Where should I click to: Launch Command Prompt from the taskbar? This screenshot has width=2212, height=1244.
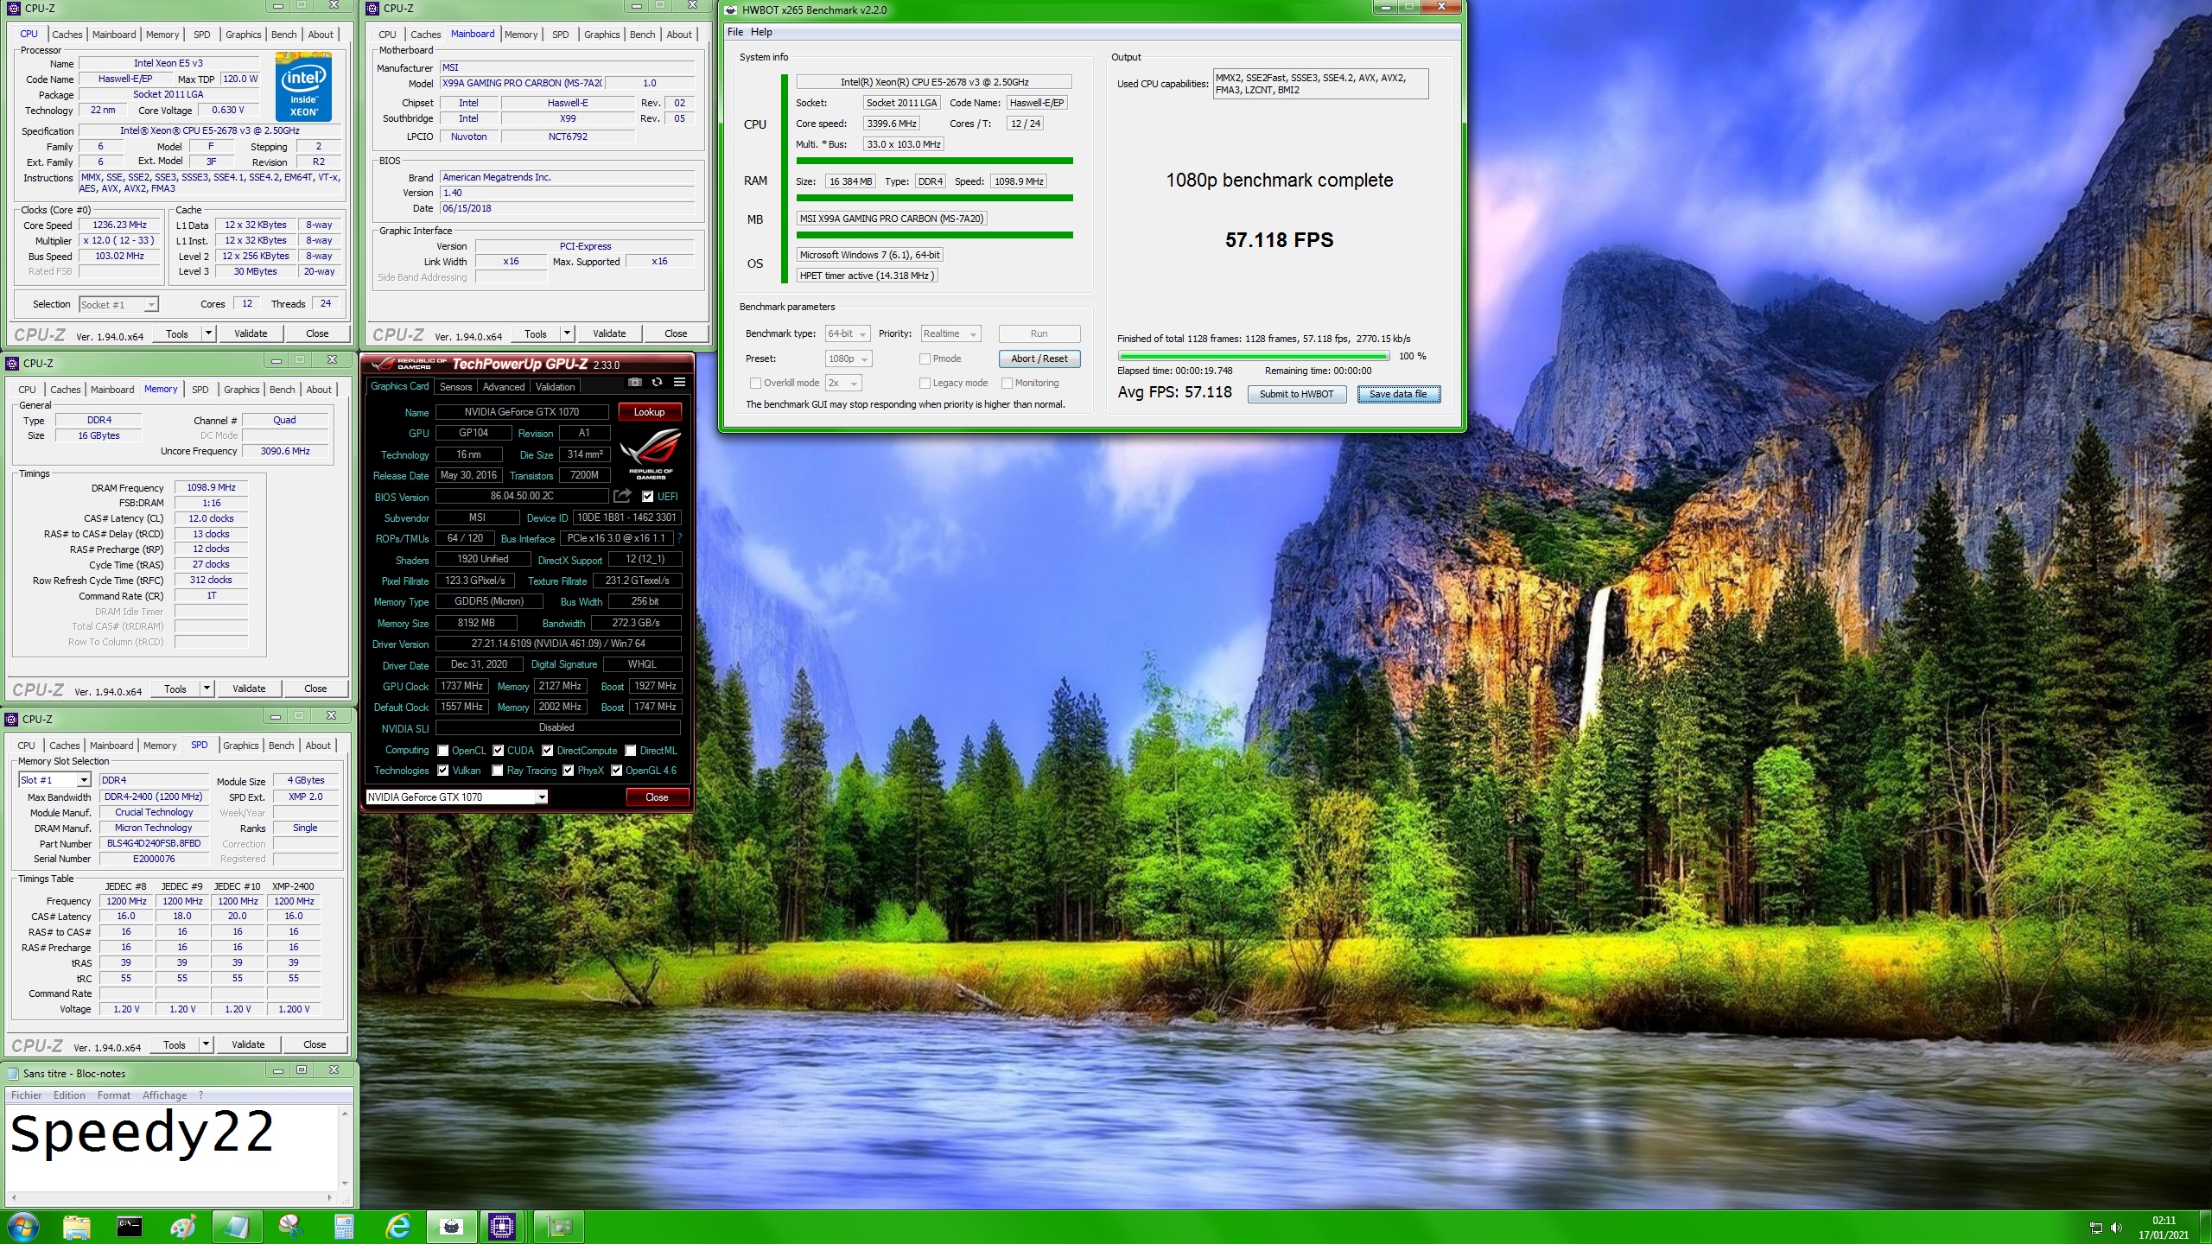(x=130, y=1226)
